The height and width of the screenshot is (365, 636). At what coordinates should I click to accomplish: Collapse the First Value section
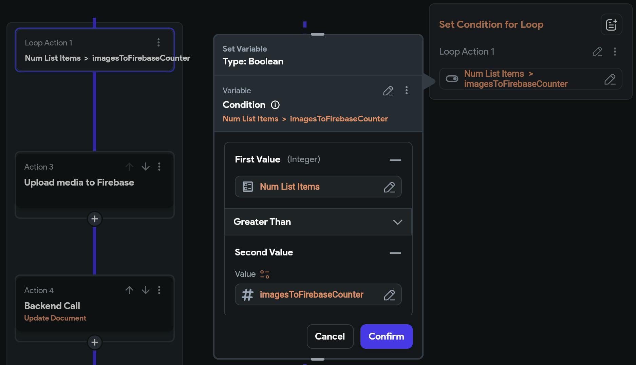pos(395,160)
